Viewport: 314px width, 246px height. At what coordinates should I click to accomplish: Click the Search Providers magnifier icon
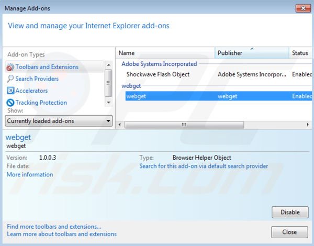(x=10, y=79)
